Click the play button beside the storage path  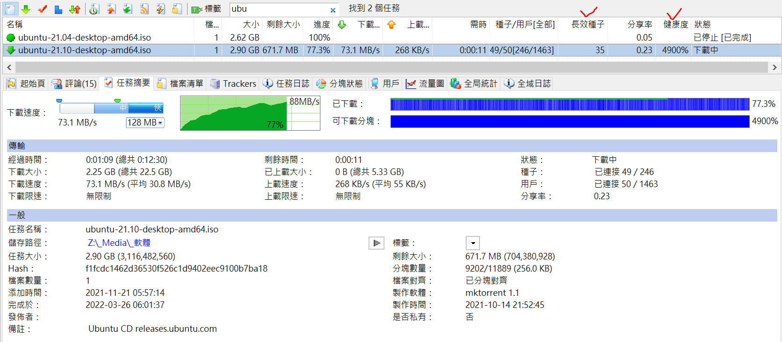tap(377, 243)
